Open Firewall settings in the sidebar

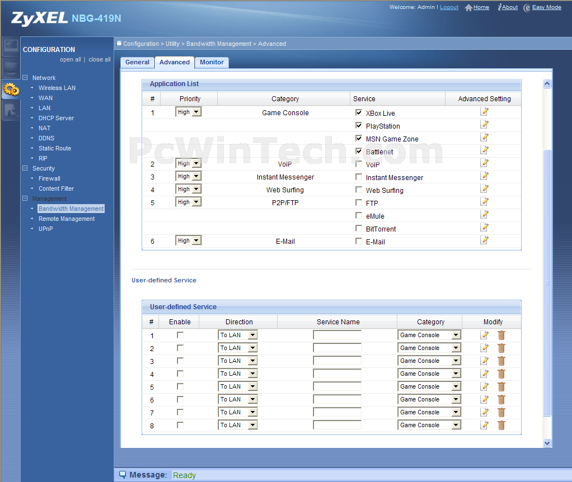(49, 178)
